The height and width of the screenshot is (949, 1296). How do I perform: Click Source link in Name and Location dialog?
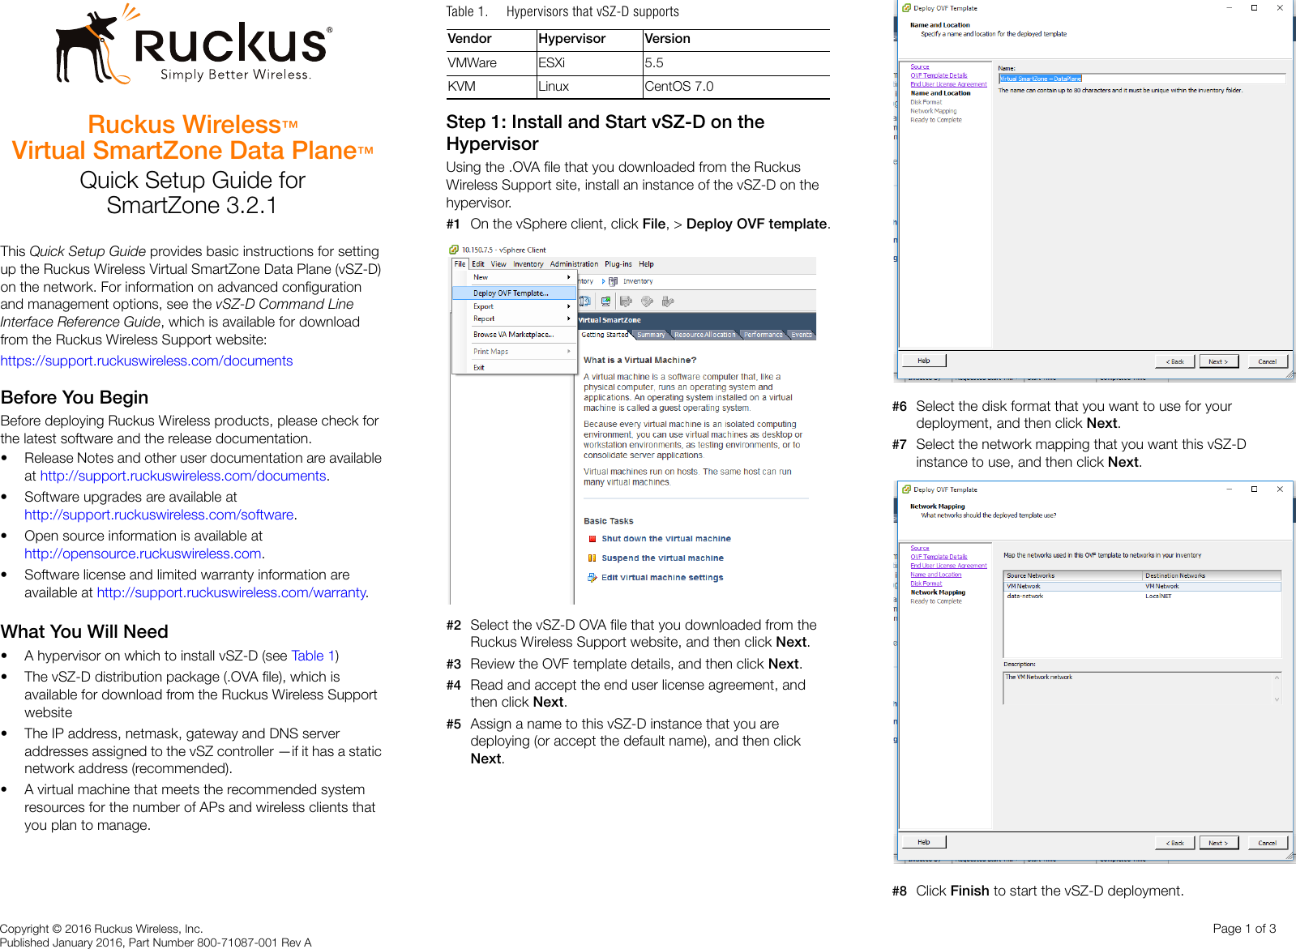pos(919,67)
